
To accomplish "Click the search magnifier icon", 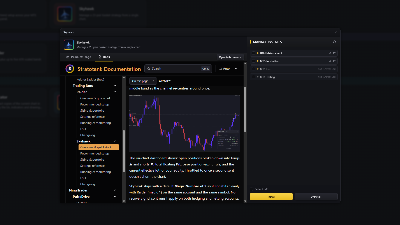I will pos(149,69).
